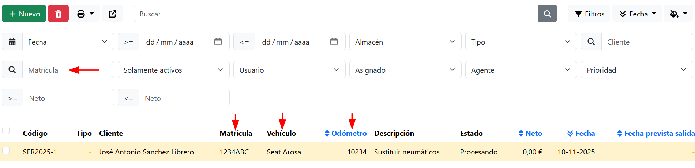Open the Fecha sort order menu
This screenshot has width=695, height=168.
click(637, 14)
